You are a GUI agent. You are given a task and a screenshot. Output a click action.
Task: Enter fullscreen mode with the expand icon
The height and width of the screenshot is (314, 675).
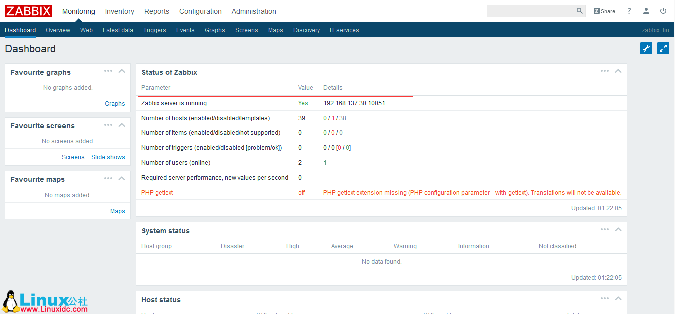click(663, 48)
